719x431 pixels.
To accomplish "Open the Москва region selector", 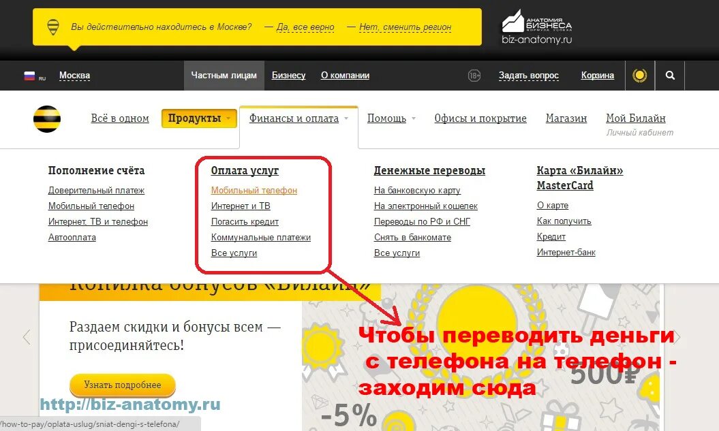I will click(74, 76).
